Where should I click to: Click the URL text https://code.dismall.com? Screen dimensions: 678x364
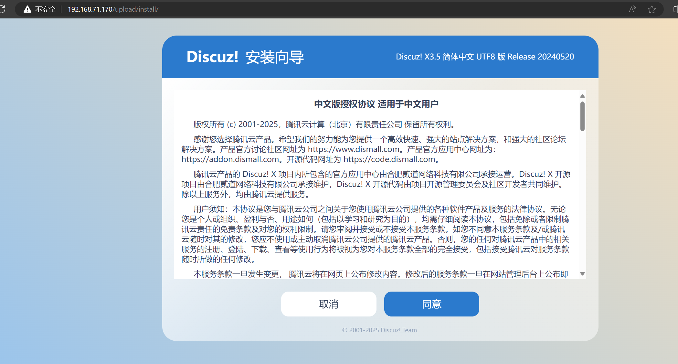[389, 159]
